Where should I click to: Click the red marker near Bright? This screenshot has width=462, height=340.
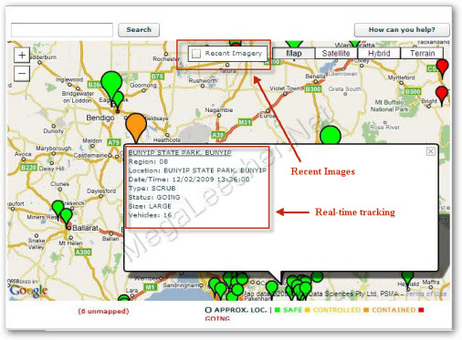442,96
